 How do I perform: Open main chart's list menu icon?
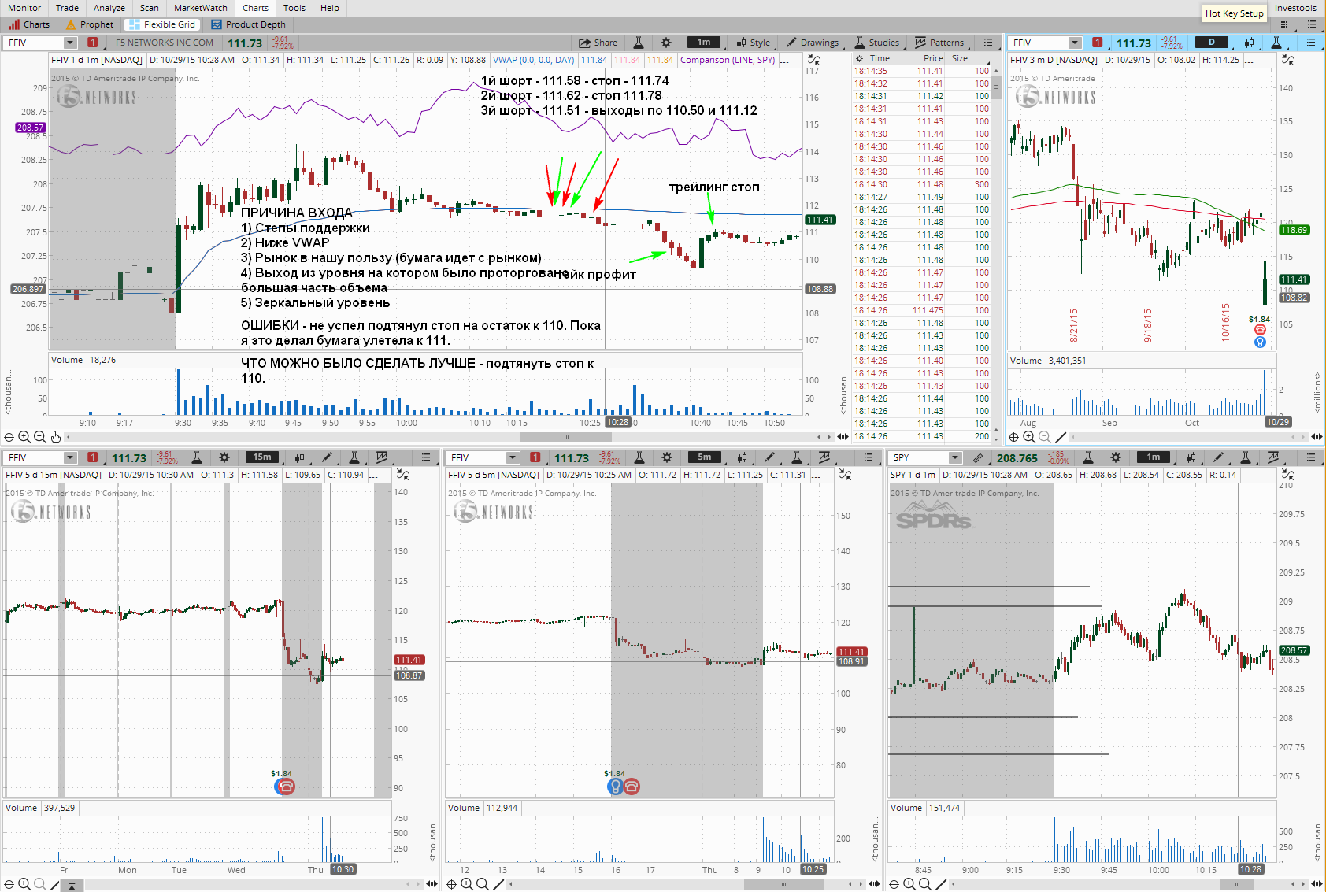[x=988, y=43]
